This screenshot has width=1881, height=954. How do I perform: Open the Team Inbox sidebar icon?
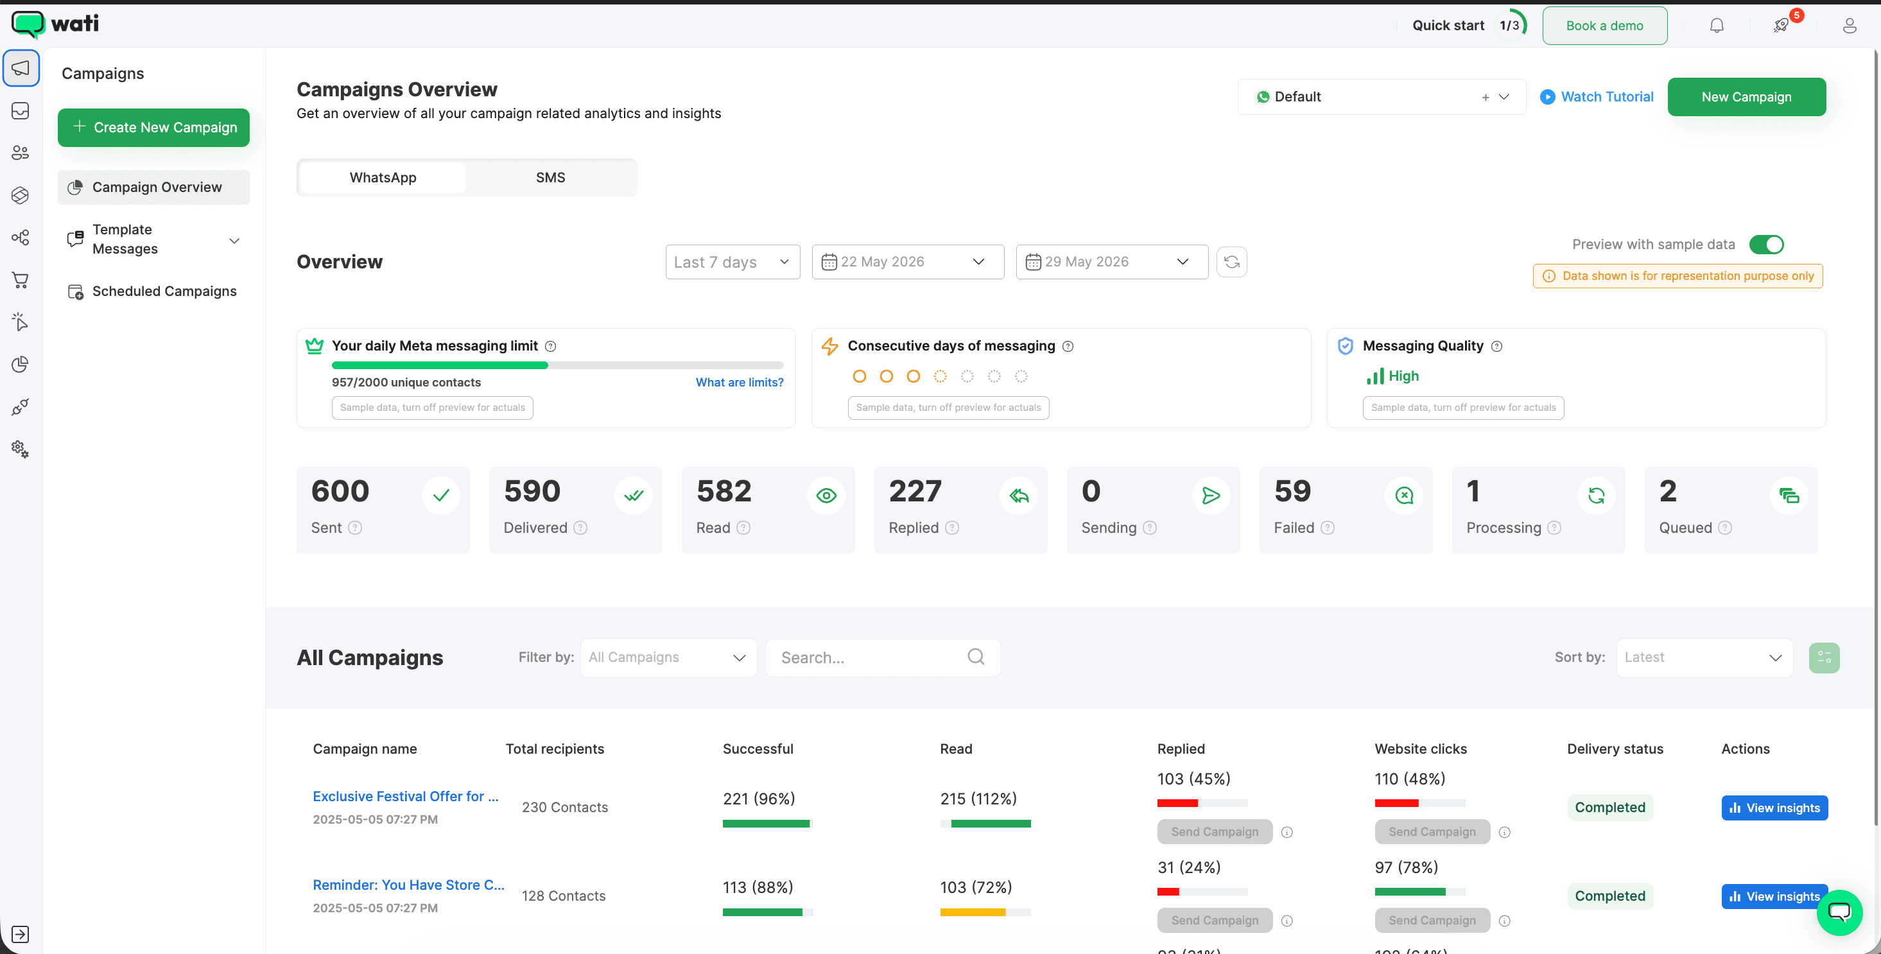click(21, 110)
